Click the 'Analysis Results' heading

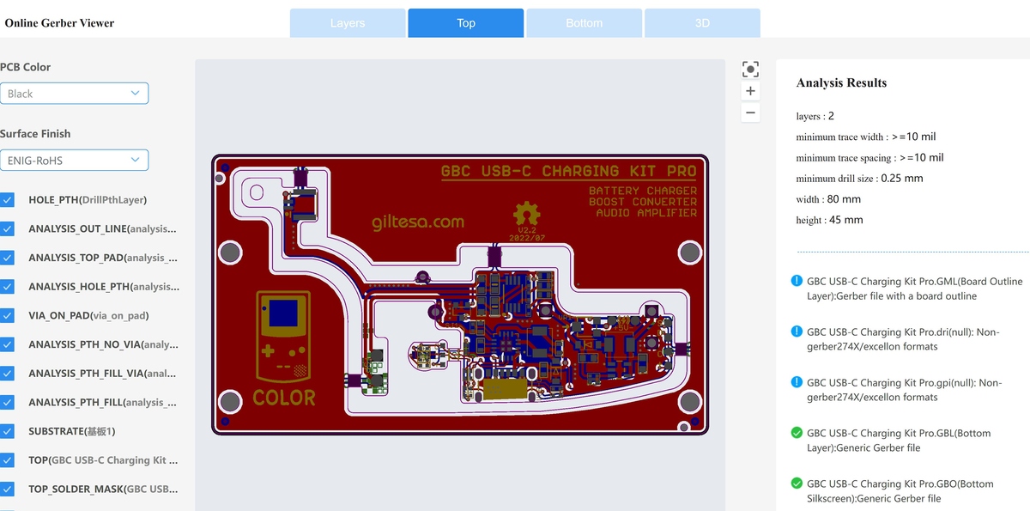[x=841, y=83]
